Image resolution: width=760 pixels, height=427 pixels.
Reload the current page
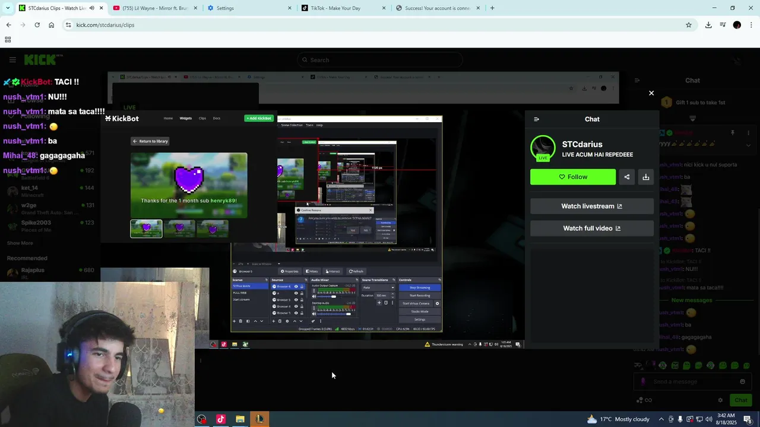coord(37,25)
